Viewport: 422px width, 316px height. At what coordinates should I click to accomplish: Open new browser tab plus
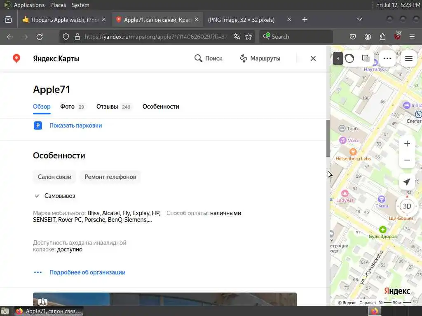click(x=305, y=20)
